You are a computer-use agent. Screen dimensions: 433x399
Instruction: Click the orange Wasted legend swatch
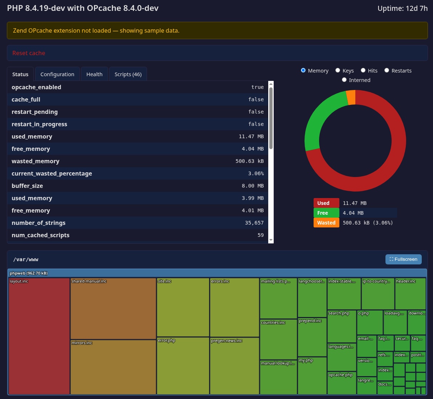click(326, 222)
